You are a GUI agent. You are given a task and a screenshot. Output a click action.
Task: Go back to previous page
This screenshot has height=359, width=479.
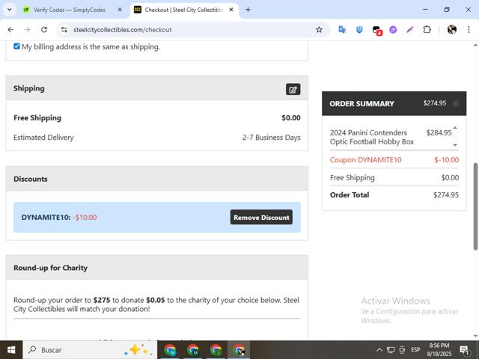(10, 30)
